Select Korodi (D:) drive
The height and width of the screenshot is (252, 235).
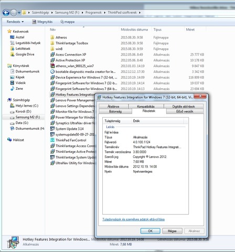pos(23,111)
